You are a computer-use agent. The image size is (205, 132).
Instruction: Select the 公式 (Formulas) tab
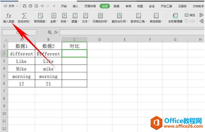coord(105,6)
